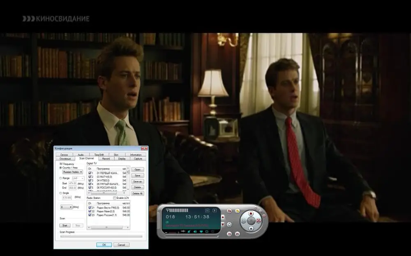Image resolution: width=411 pixels, height=256 pixels.
Task: Switch to next channel with up arrow
Action: click(222, 217)
